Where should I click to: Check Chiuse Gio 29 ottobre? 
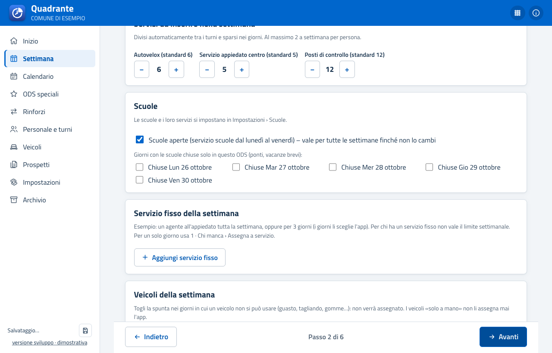coord(429,167)
